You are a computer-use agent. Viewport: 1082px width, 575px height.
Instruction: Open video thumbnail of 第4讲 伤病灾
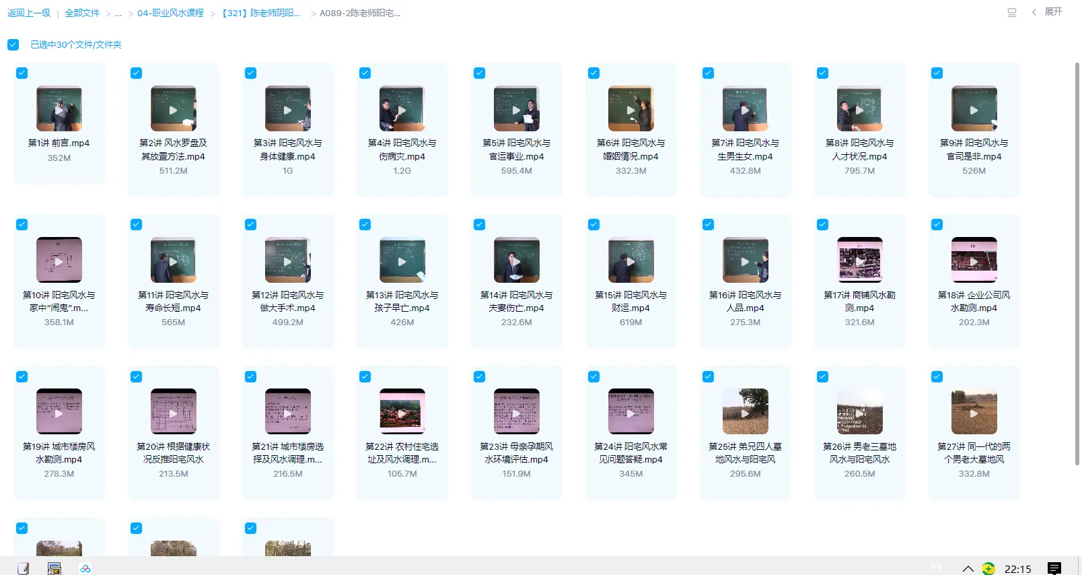coord(402,108)
